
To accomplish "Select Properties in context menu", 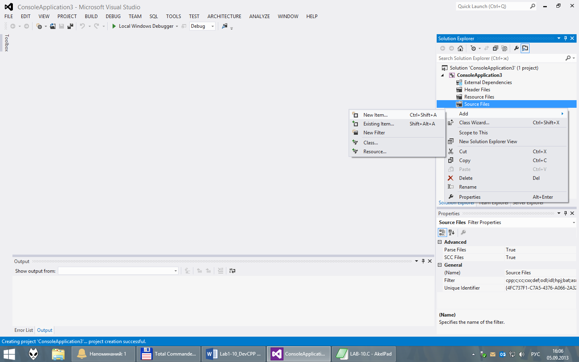I will click(x=507, y=197).
